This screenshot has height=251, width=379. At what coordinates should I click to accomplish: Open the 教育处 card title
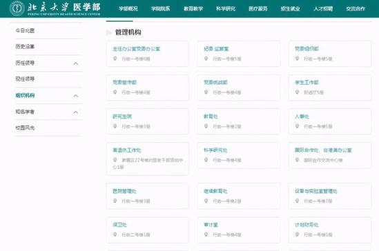click(211, 117)
